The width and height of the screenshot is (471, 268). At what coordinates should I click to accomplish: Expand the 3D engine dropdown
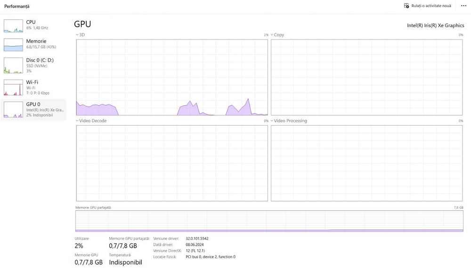click(77, 35)
